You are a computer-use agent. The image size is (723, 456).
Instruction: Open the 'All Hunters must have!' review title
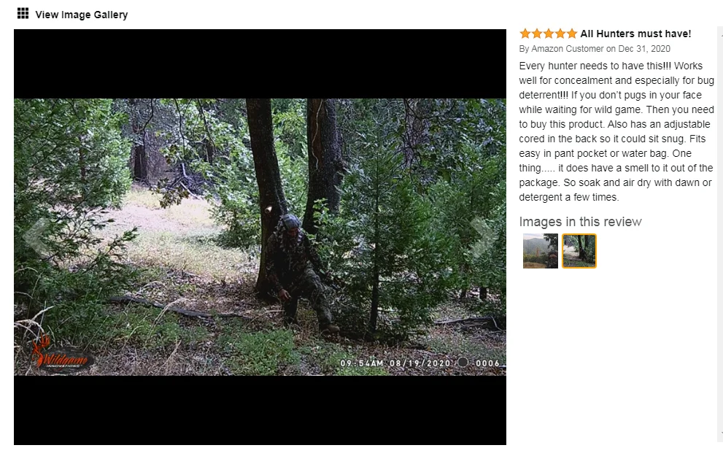(x=635, y=34)
